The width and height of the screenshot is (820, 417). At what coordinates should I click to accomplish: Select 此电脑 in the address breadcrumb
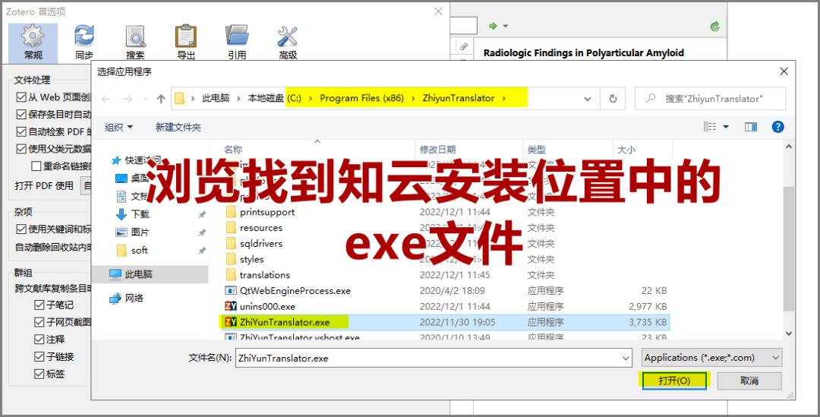tap(216, 99)
